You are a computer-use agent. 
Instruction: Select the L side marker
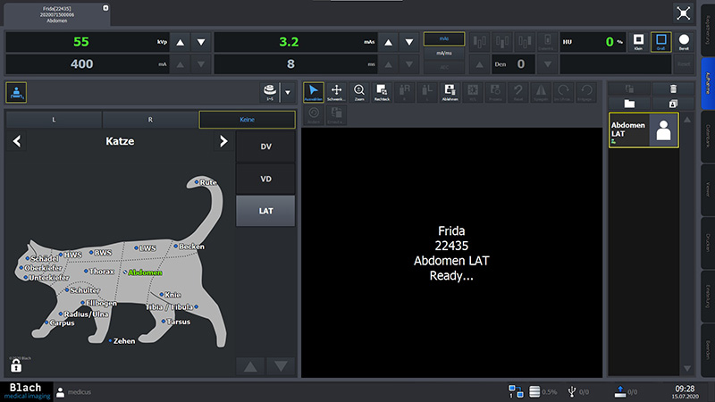click(x=54, y=120)
